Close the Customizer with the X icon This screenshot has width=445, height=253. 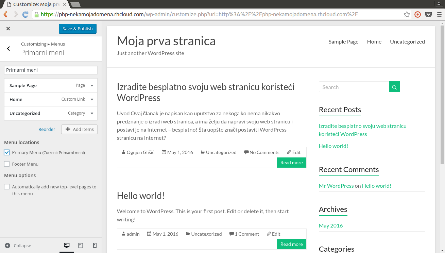pos(8,29)
